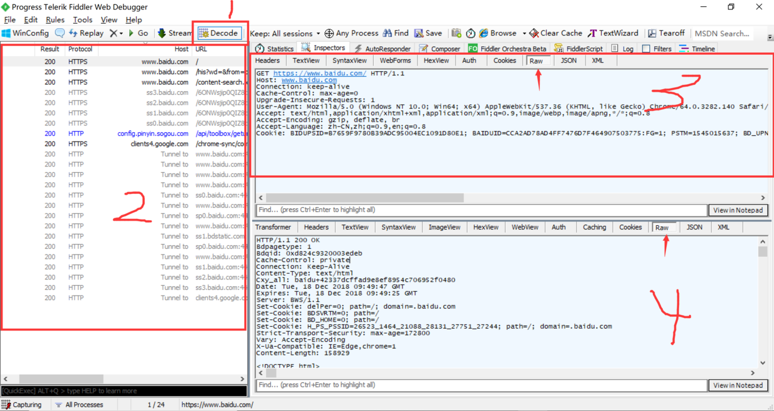Click the Save toolbar icon
The image size is (774, 411).
[428, 33]
